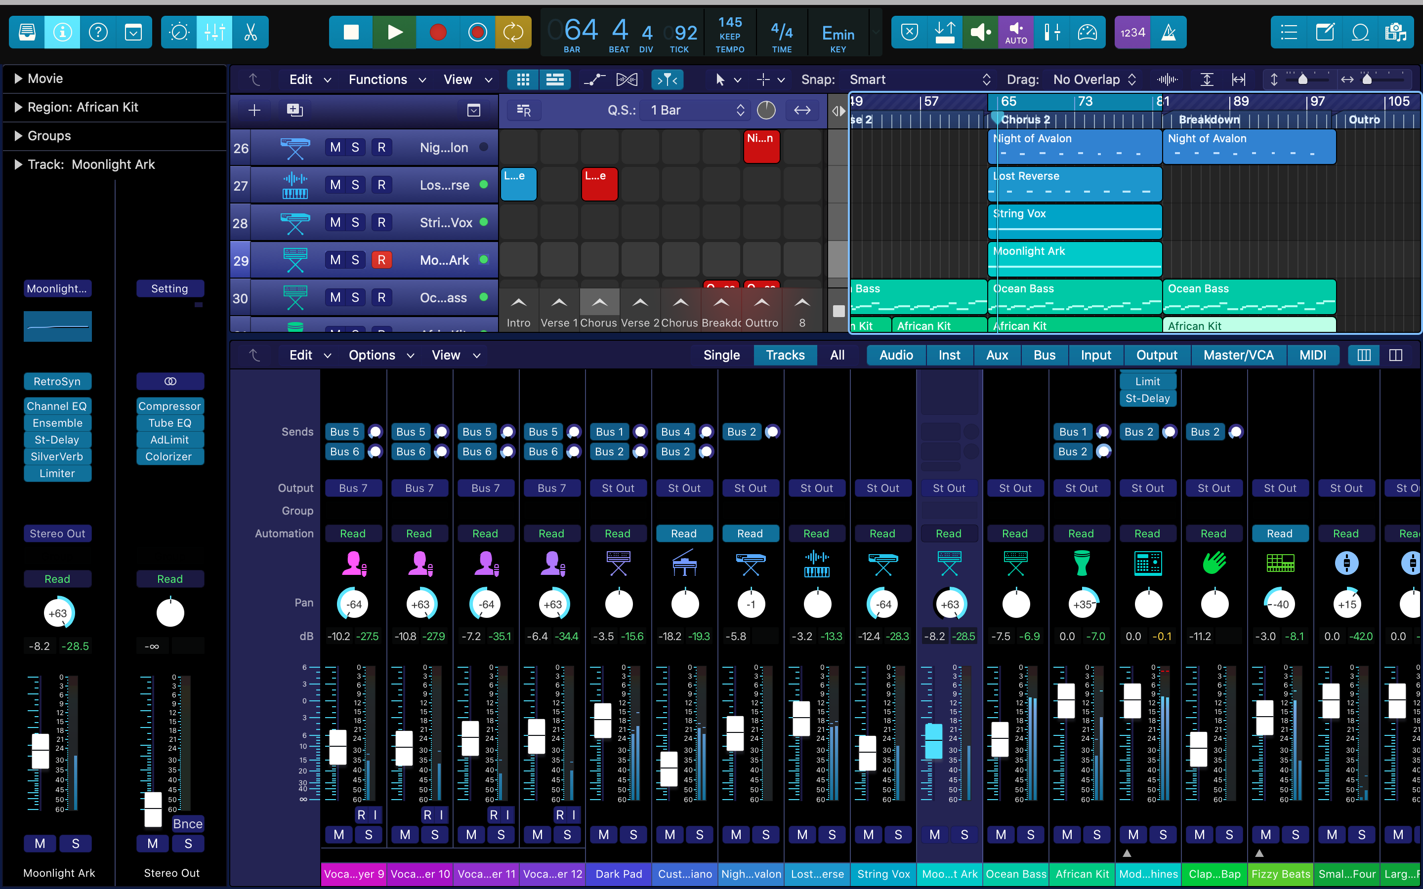1423x889 pixels.
Task: Enable the 1234 count-in button
Action: point(1132,32)
